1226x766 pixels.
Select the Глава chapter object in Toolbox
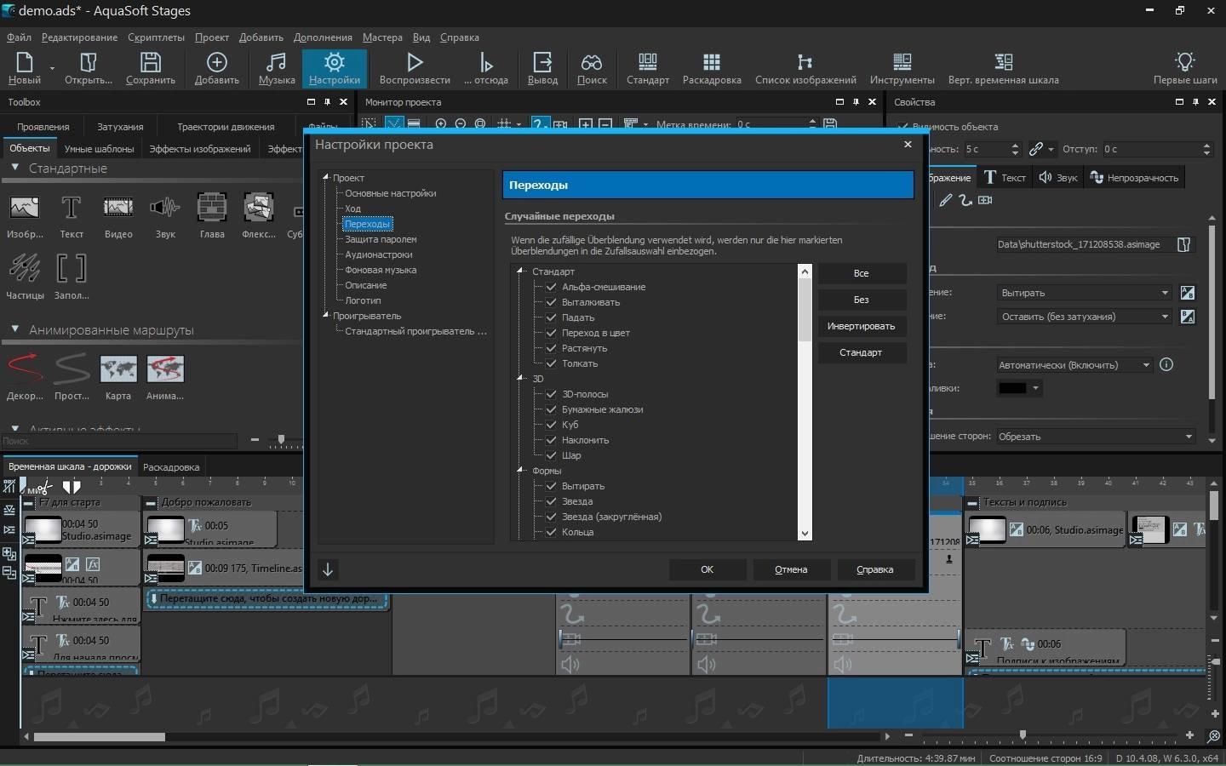tap(212, 216)
